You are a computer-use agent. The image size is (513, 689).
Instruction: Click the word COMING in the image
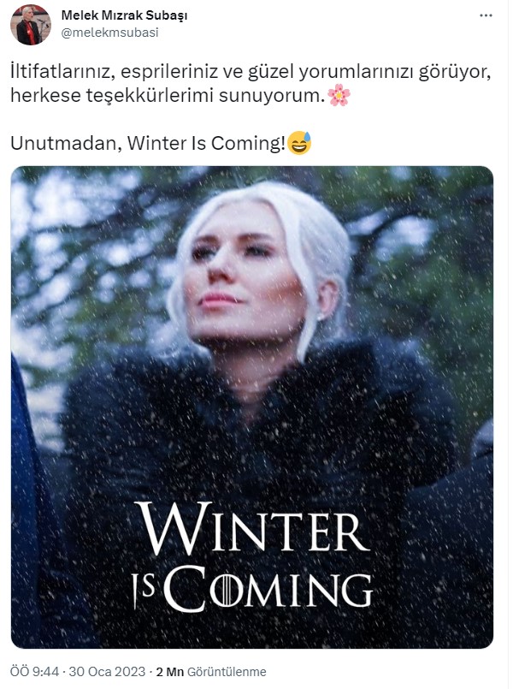click(x=270, y=589)
